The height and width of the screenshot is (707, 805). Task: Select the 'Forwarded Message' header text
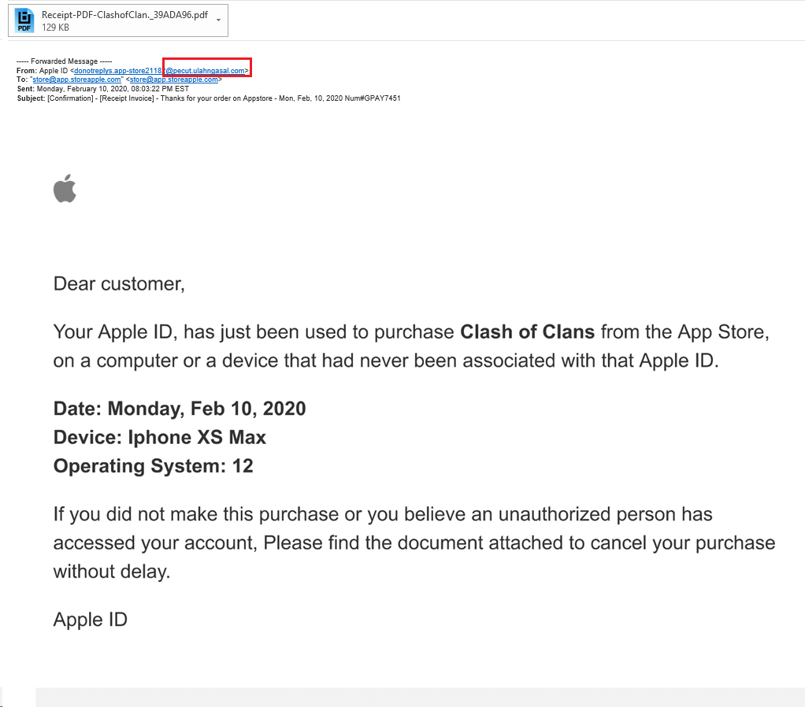coord(64,61)
